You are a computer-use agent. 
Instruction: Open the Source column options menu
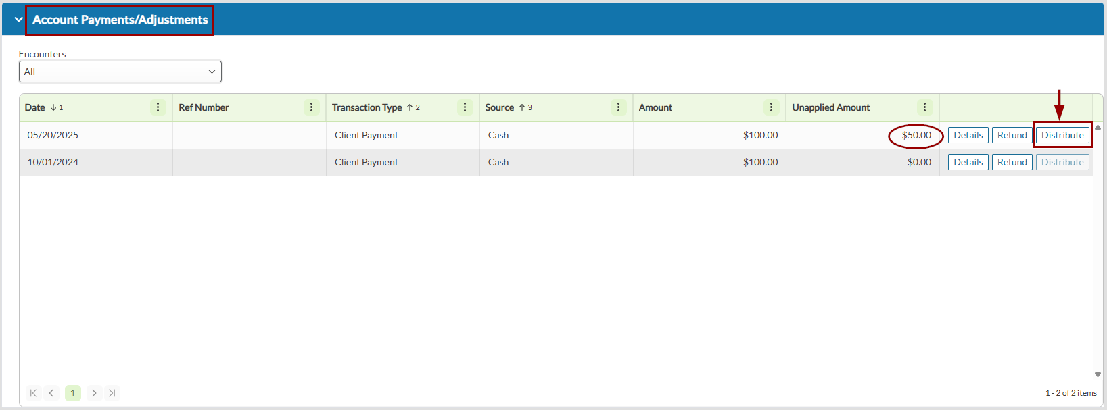click(x=618, y=107)
